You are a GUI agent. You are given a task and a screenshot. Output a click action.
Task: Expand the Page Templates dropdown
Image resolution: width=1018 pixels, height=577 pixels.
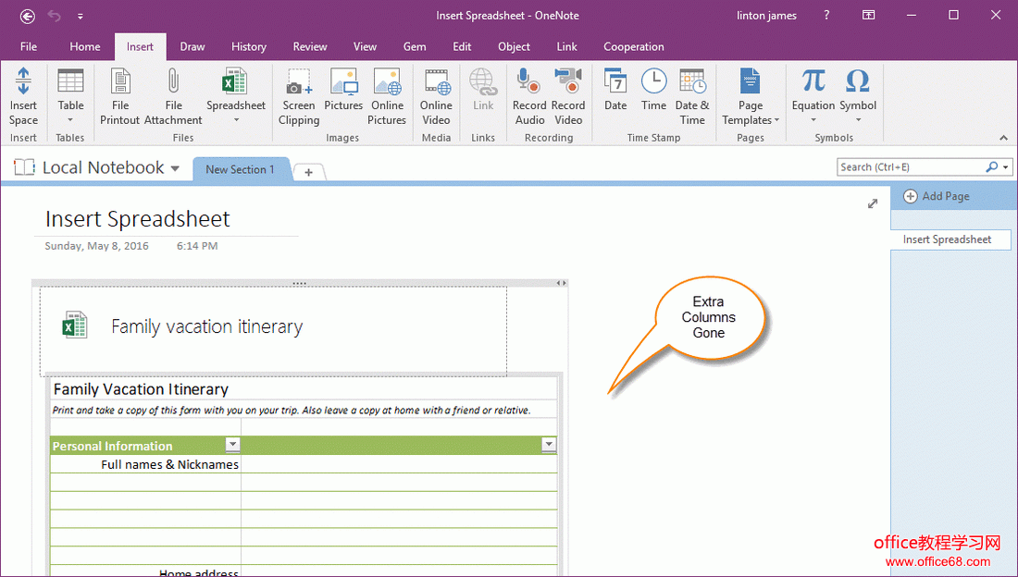tap(776, 120)
